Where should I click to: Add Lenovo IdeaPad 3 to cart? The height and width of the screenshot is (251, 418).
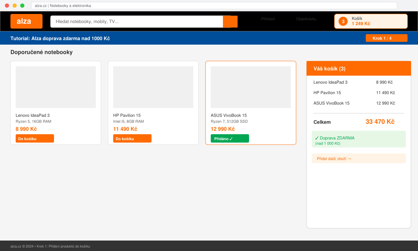point(35,138)
